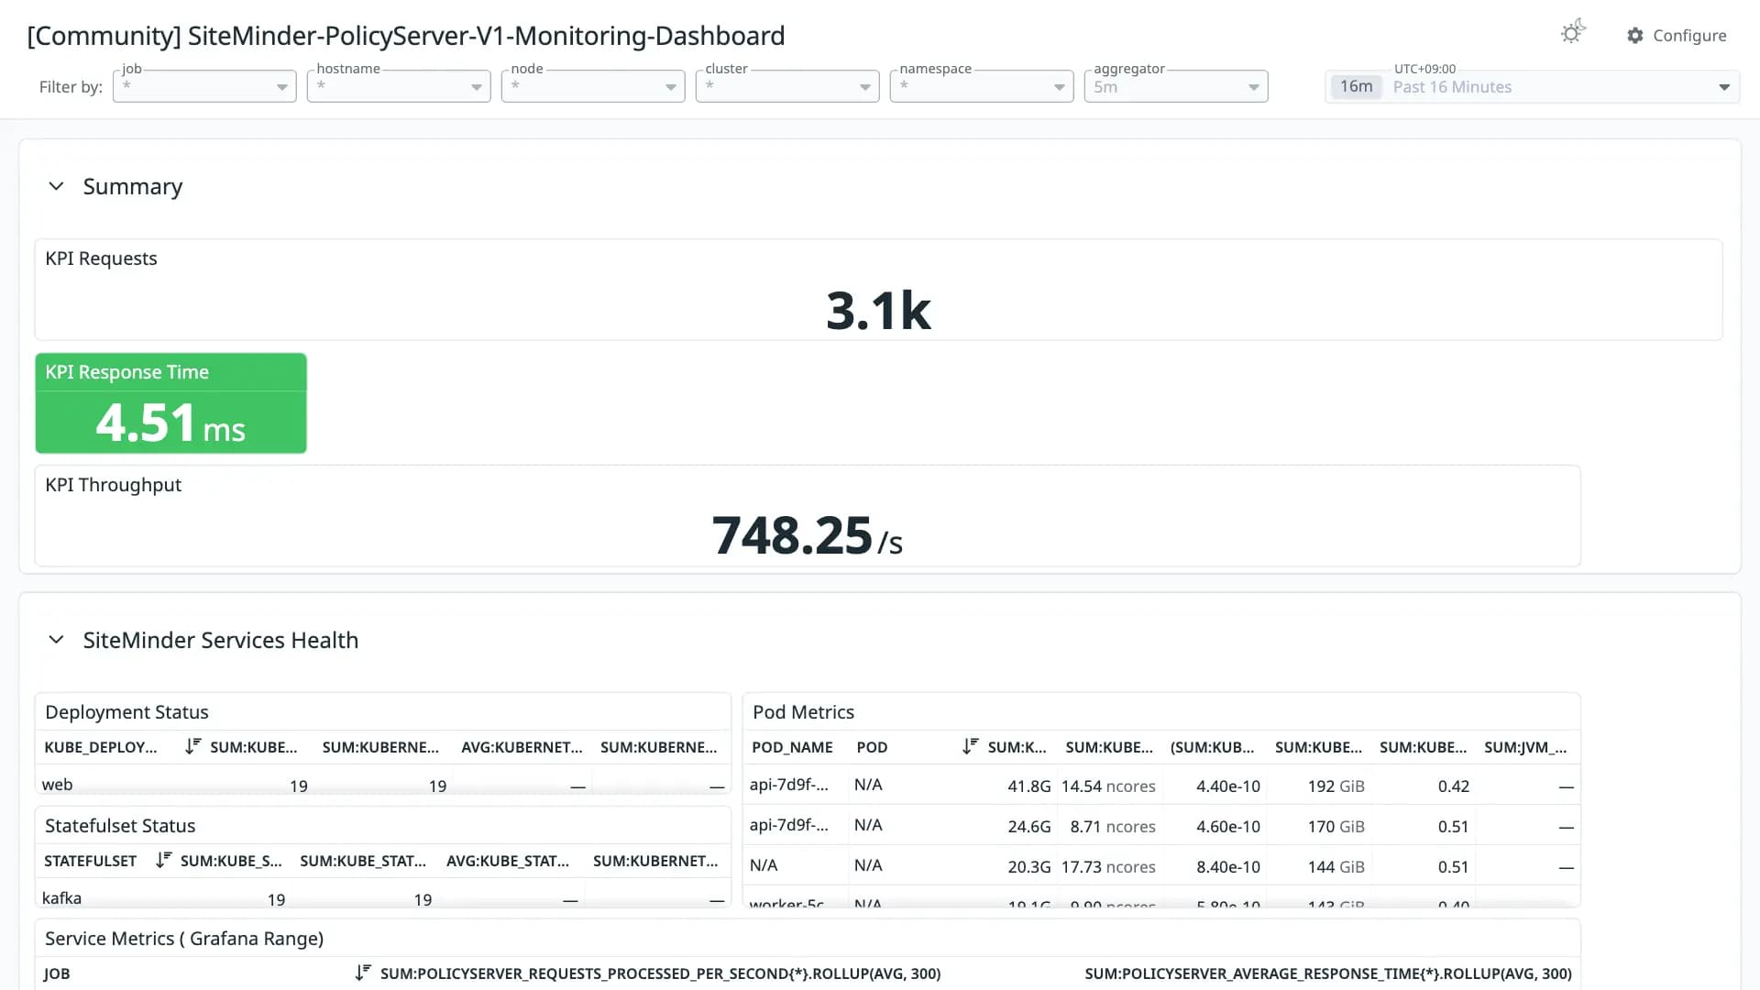Sort Service Metrics by requests-processed sort icon

[x=363, y=973]
